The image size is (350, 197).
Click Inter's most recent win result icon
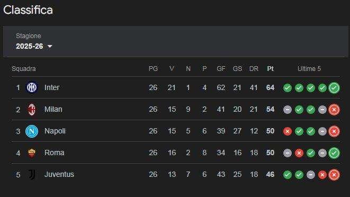pos(334,88)
